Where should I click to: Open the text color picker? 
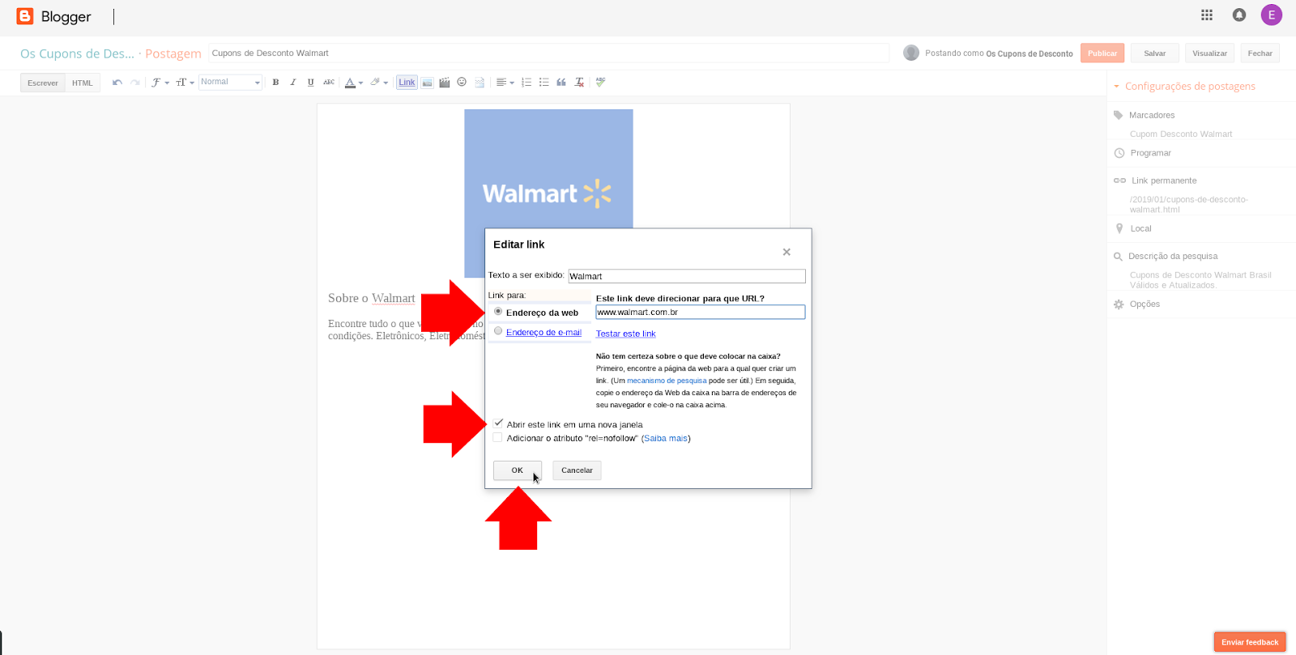click(x=354, y=83)
